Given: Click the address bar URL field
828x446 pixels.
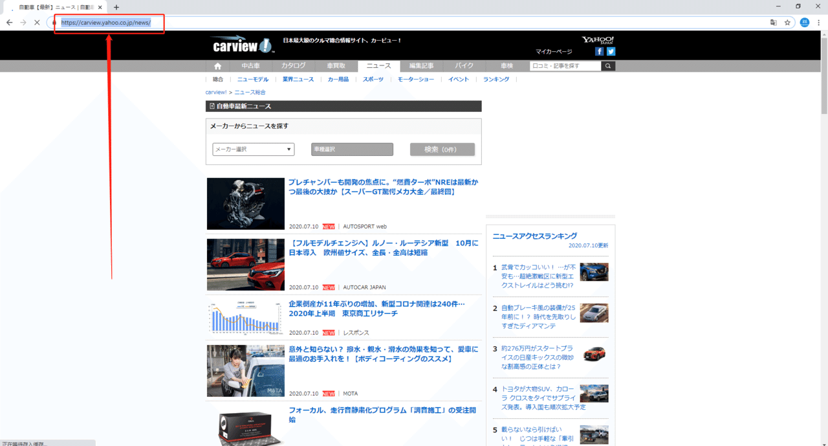Looking at the screenshot, I should coord(414,22).
